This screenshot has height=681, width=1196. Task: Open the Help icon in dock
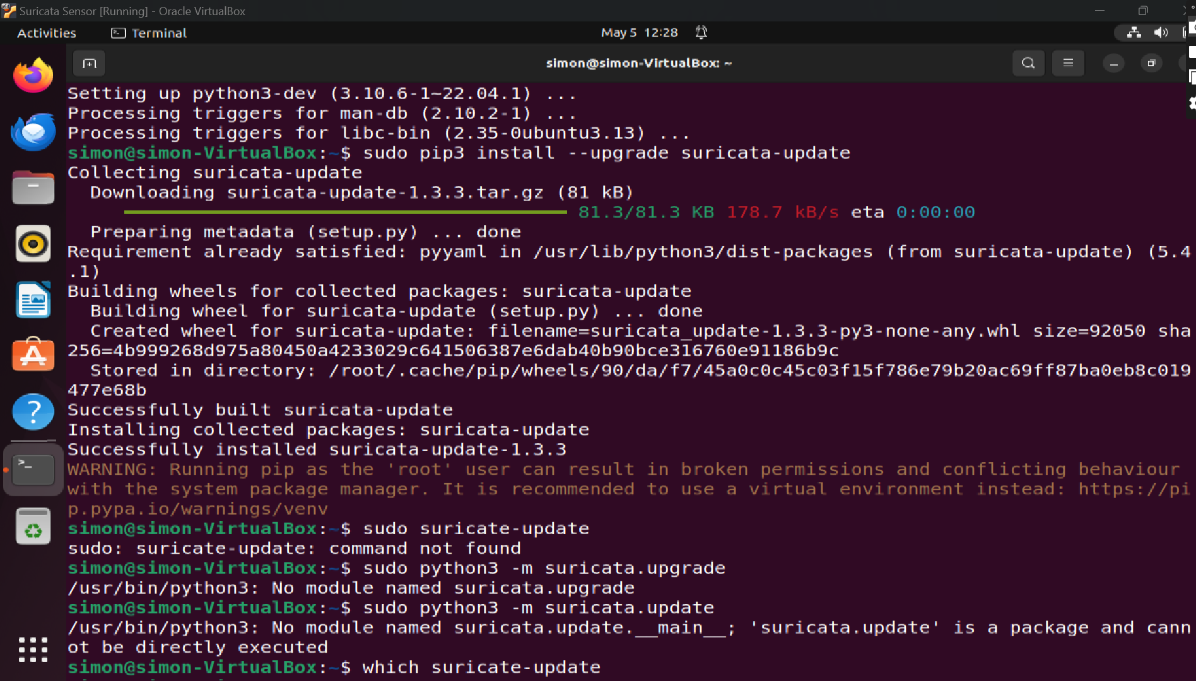(33, 412)
